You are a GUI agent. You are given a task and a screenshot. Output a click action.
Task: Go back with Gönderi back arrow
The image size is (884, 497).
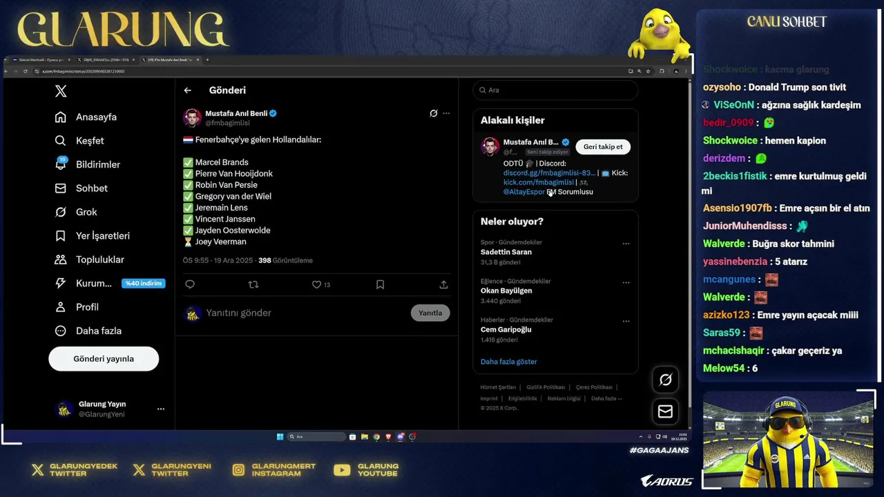(188, 90)
